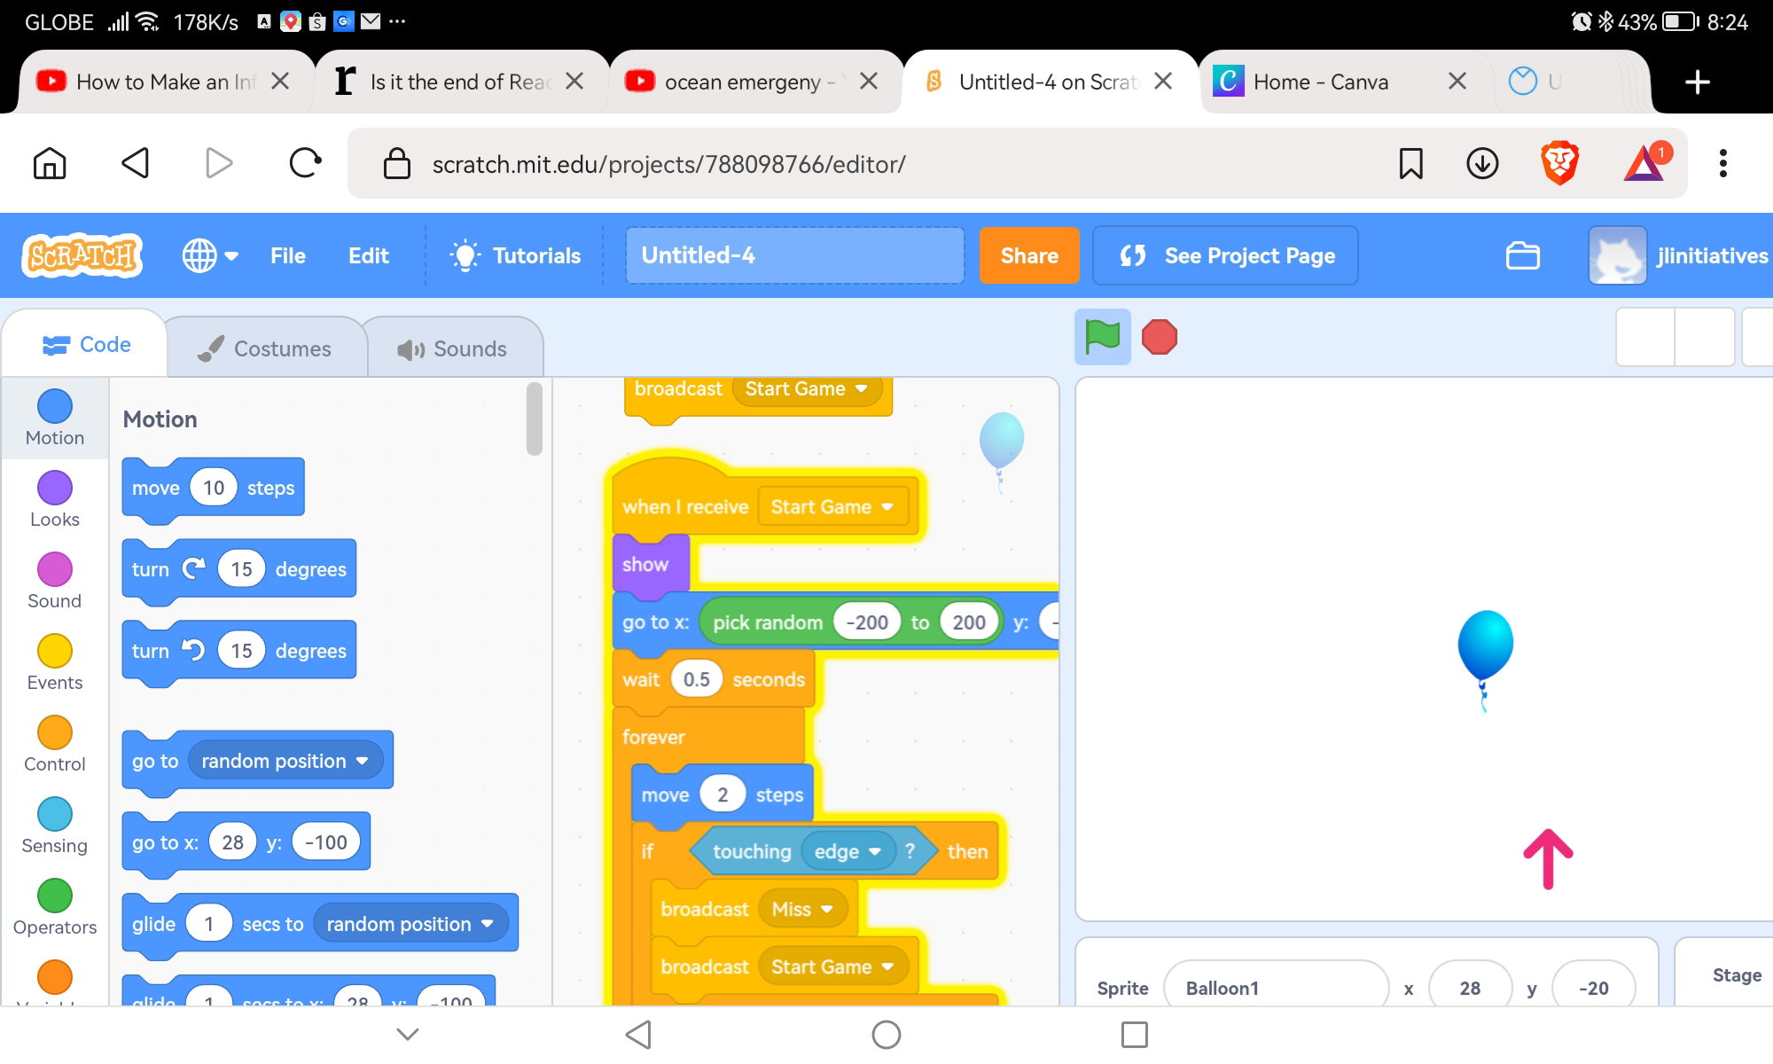This screenshot has height=1064, width=1773.
Task: Open the jlinitiatives account menu
Action: [1679, 255]
